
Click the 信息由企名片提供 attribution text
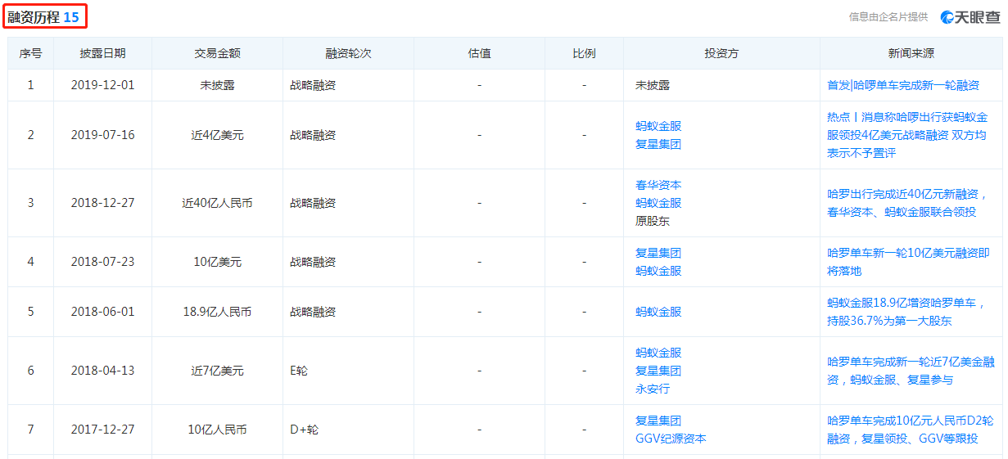coord(888,16)
